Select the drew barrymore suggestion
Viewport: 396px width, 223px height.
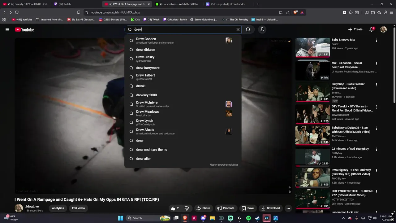pos(183,68)
